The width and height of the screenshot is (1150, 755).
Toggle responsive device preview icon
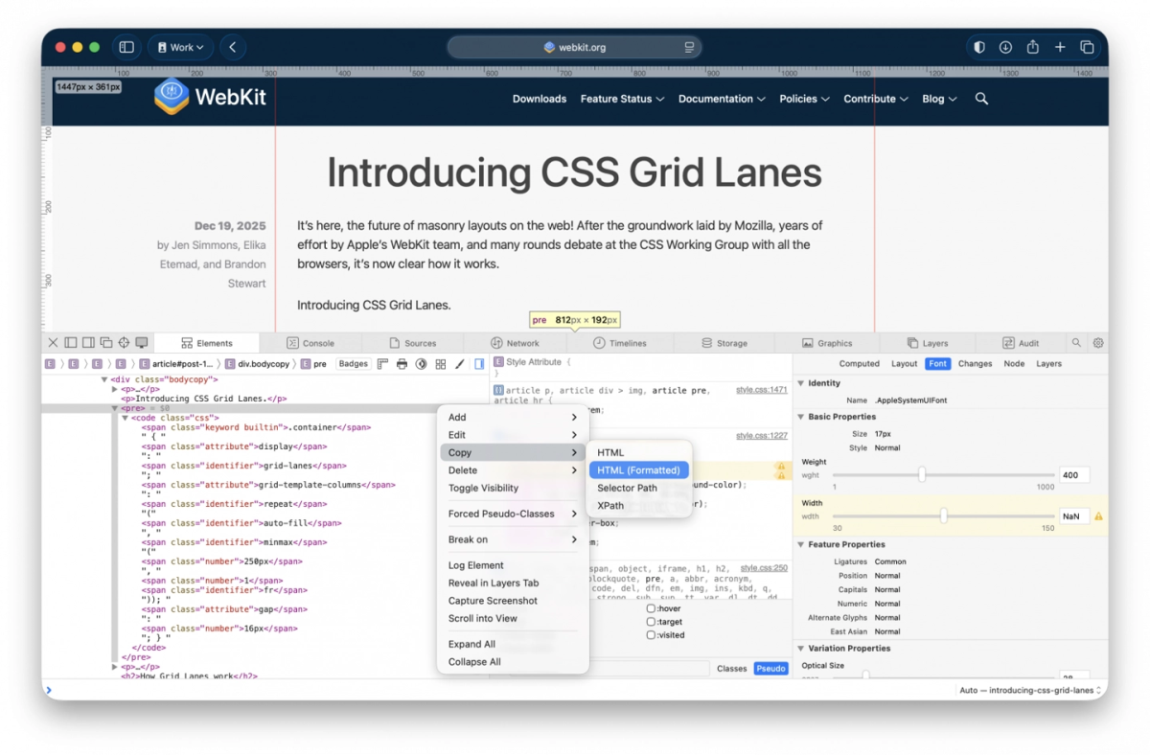tap(142, 343)
